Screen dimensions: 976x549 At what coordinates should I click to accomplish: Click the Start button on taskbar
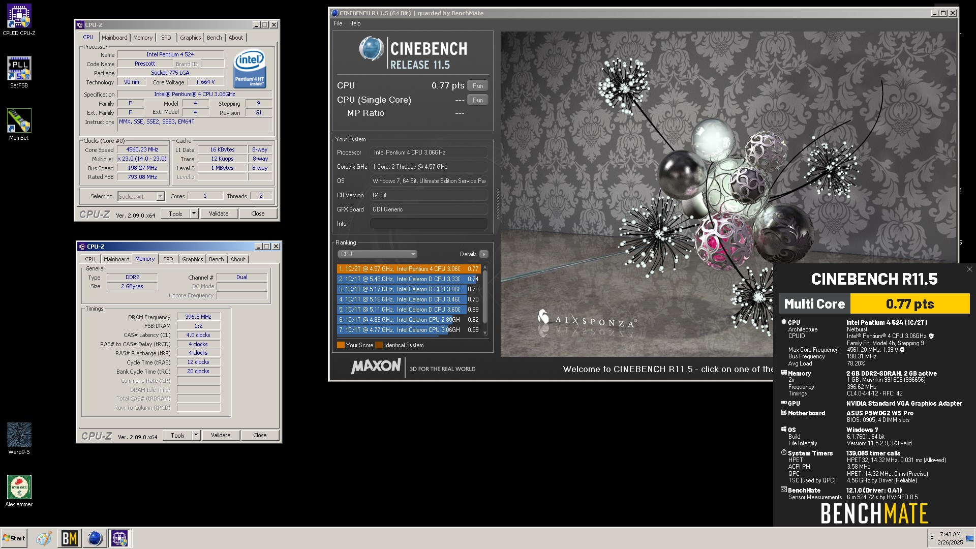coord(14,538)
